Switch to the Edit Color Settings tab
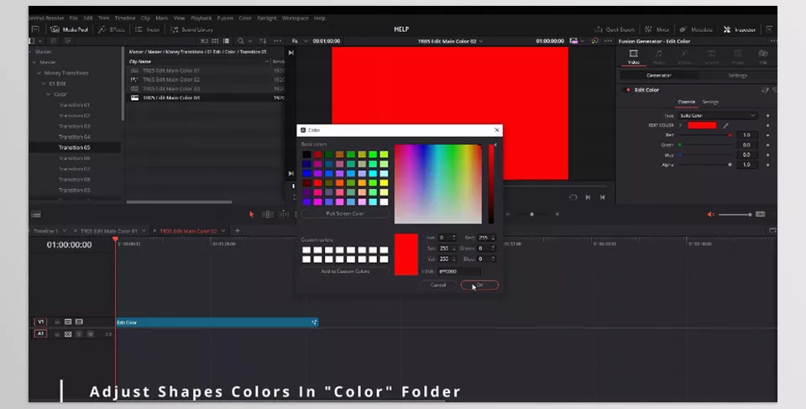 pyautogui.click(x=710, y=102)
